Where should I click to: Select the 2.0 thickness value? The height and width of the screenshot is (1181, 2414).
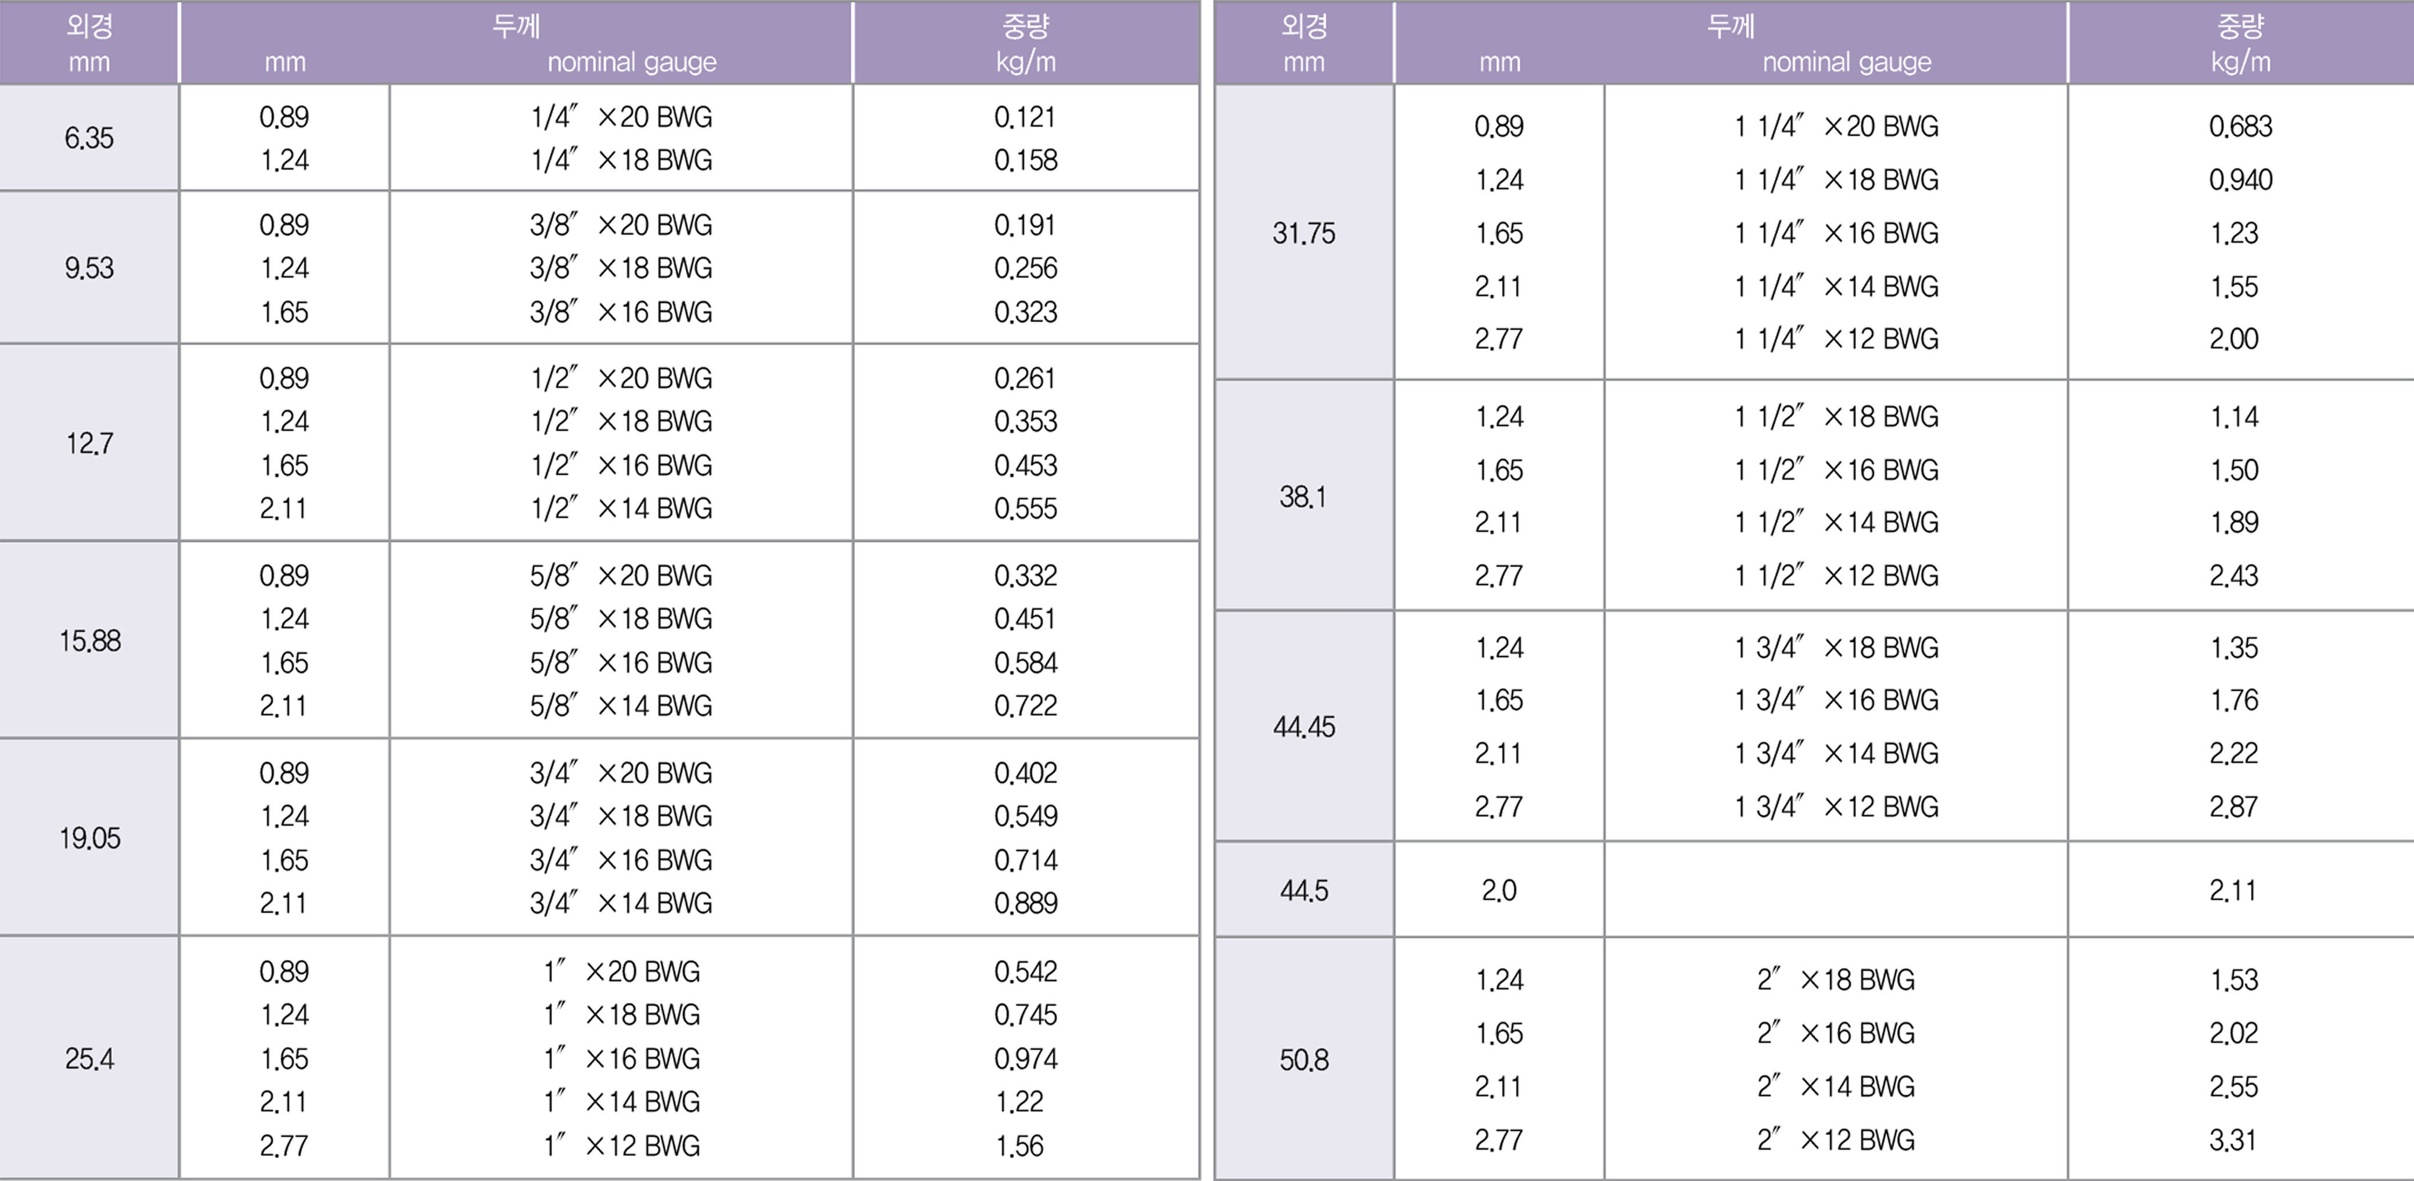(x=1498, y=890)
